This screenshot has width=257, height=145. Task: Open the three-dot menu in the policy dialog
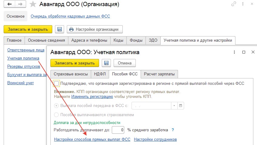234,52
